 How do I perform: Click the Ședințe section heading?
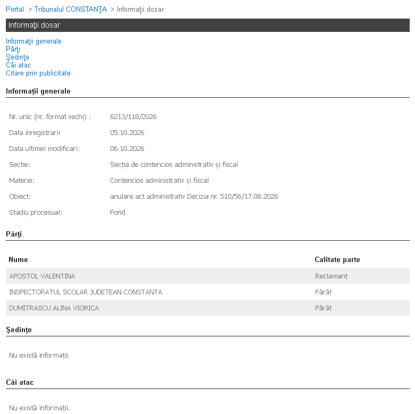19,330
